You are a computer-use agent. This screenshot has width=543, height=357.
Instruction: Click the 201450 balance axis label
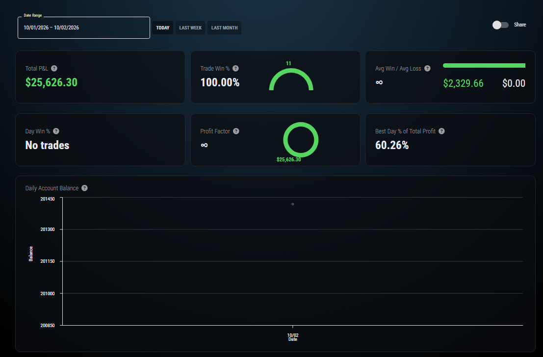pyautogui.click(x=48, y=199)
